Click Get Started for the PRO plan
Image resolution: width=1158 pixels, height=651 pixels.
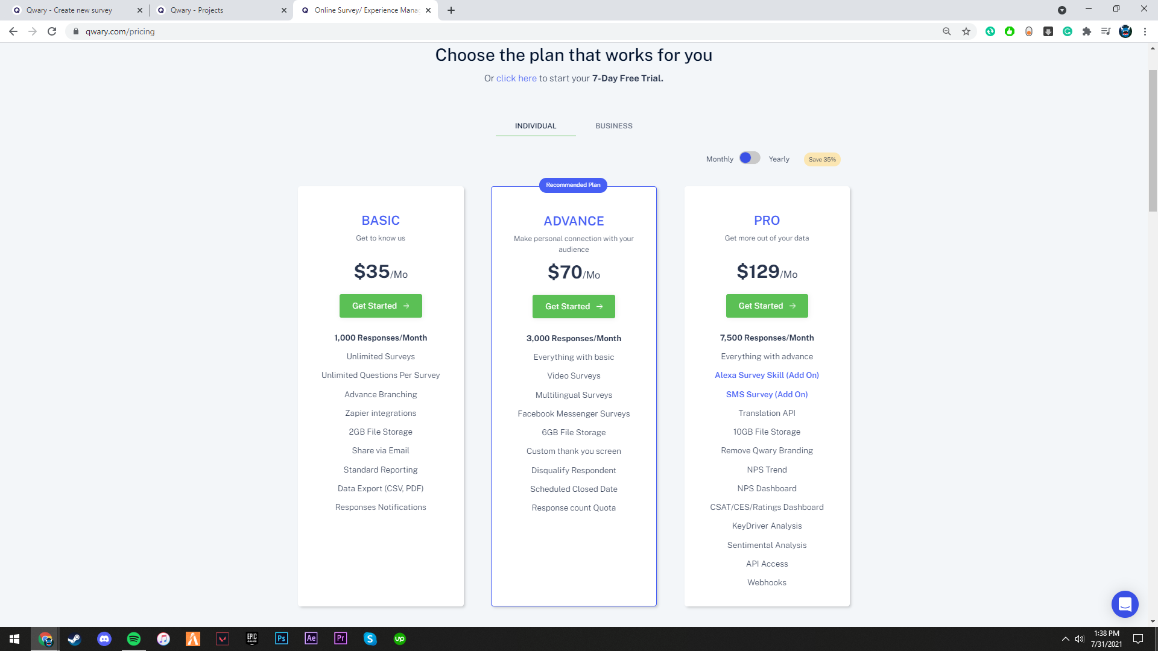point(767,306)
